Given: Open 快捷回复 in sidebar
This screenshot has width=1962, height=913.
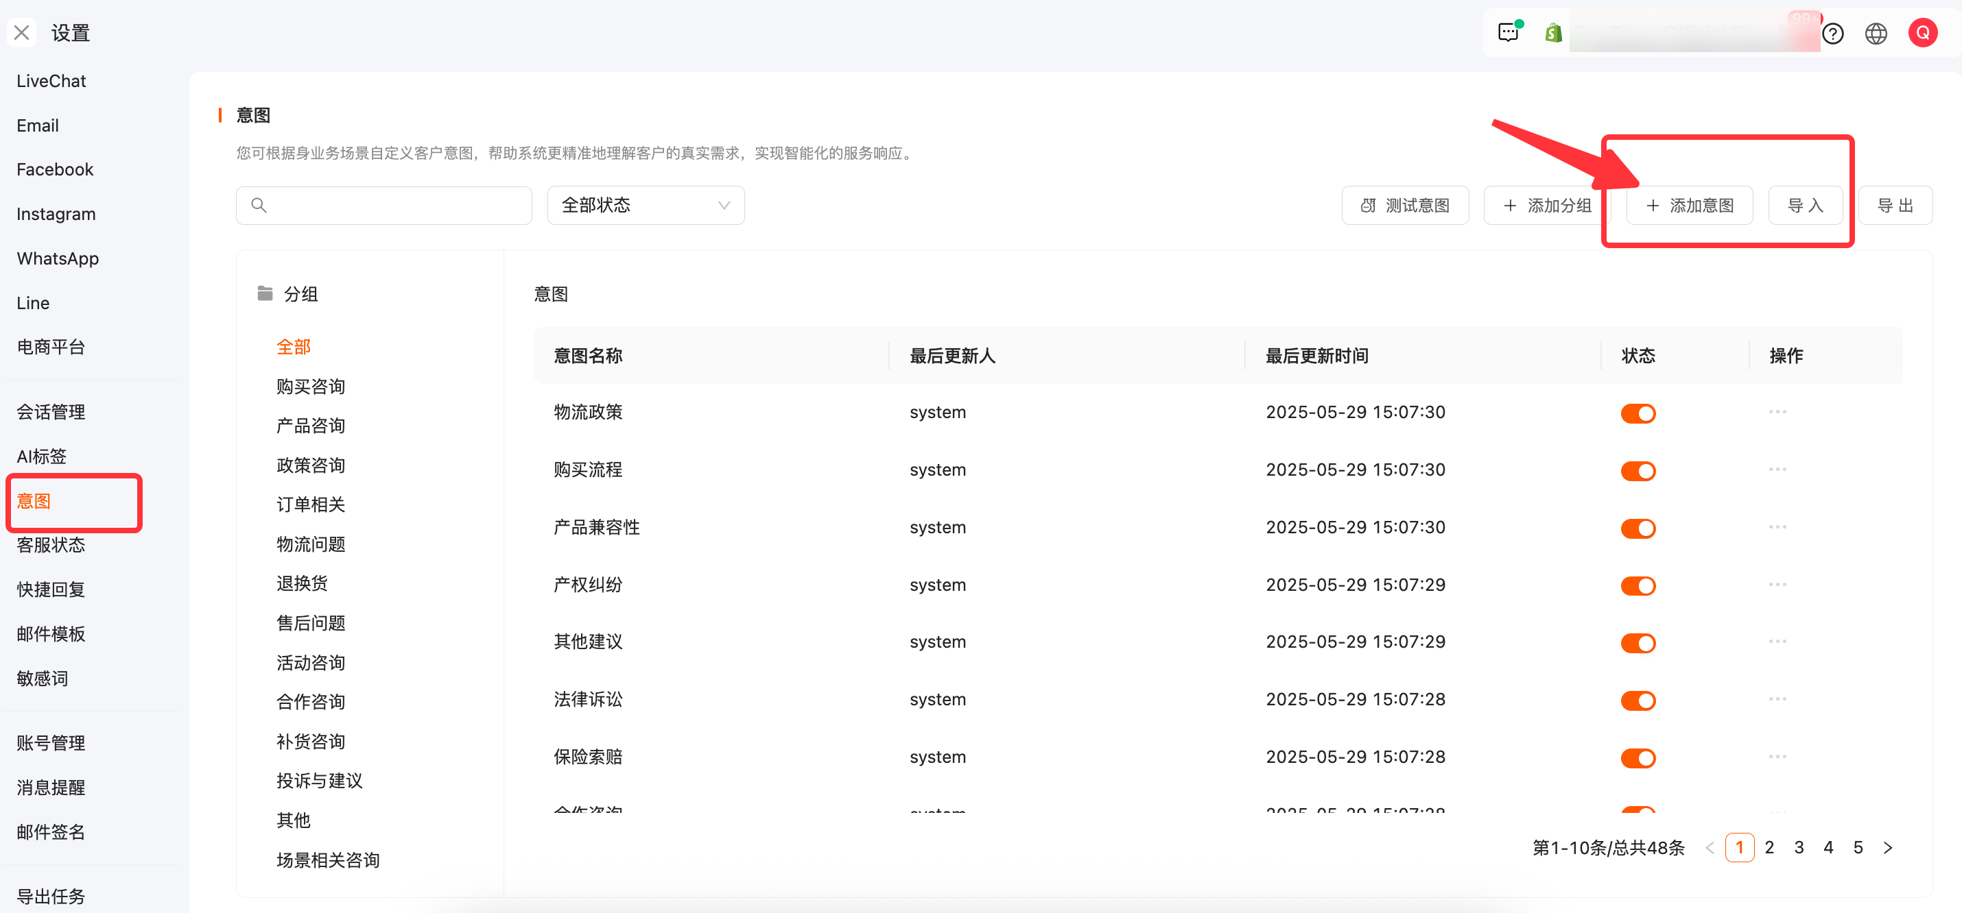Looking at the screenshot, I should (x=51, y=589).
